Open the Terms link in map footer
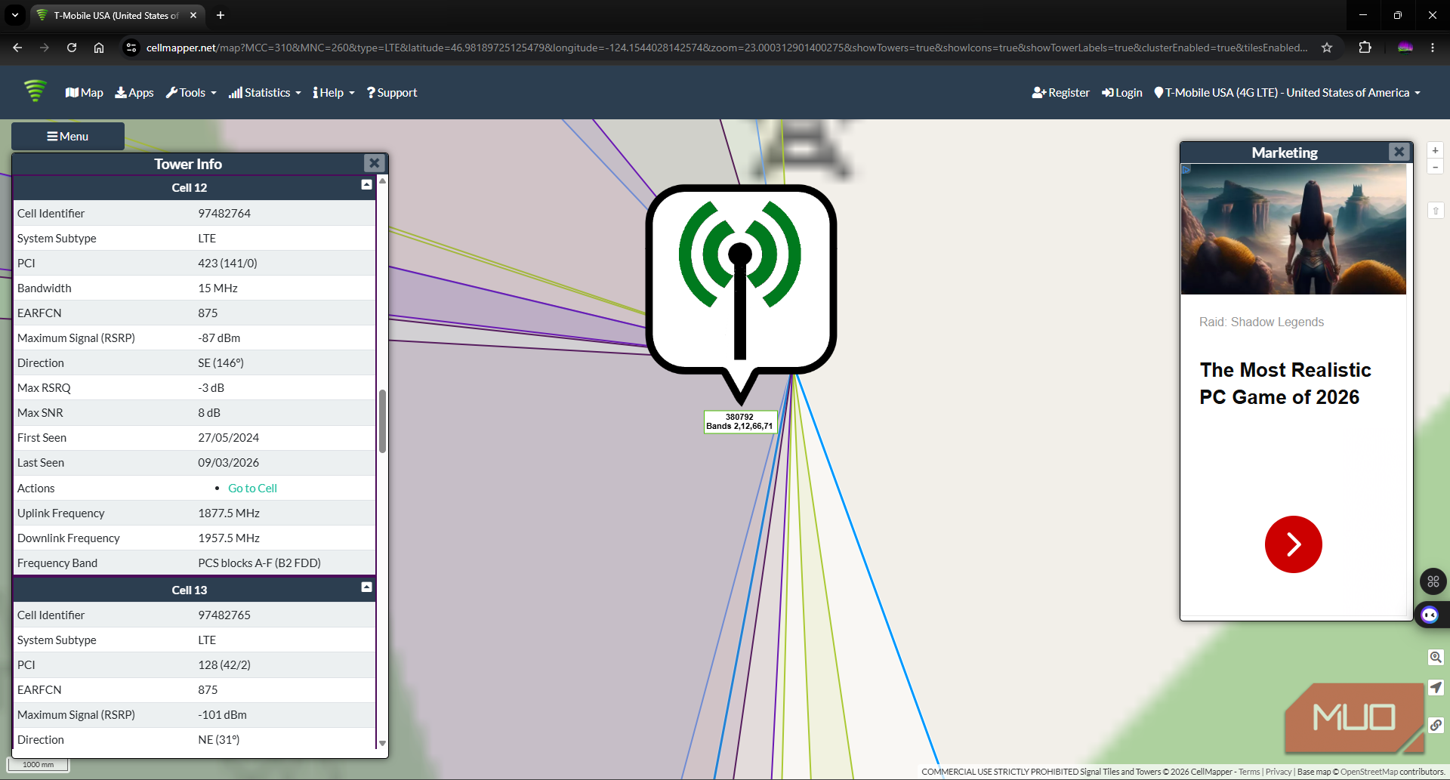 coord(1249,772)
